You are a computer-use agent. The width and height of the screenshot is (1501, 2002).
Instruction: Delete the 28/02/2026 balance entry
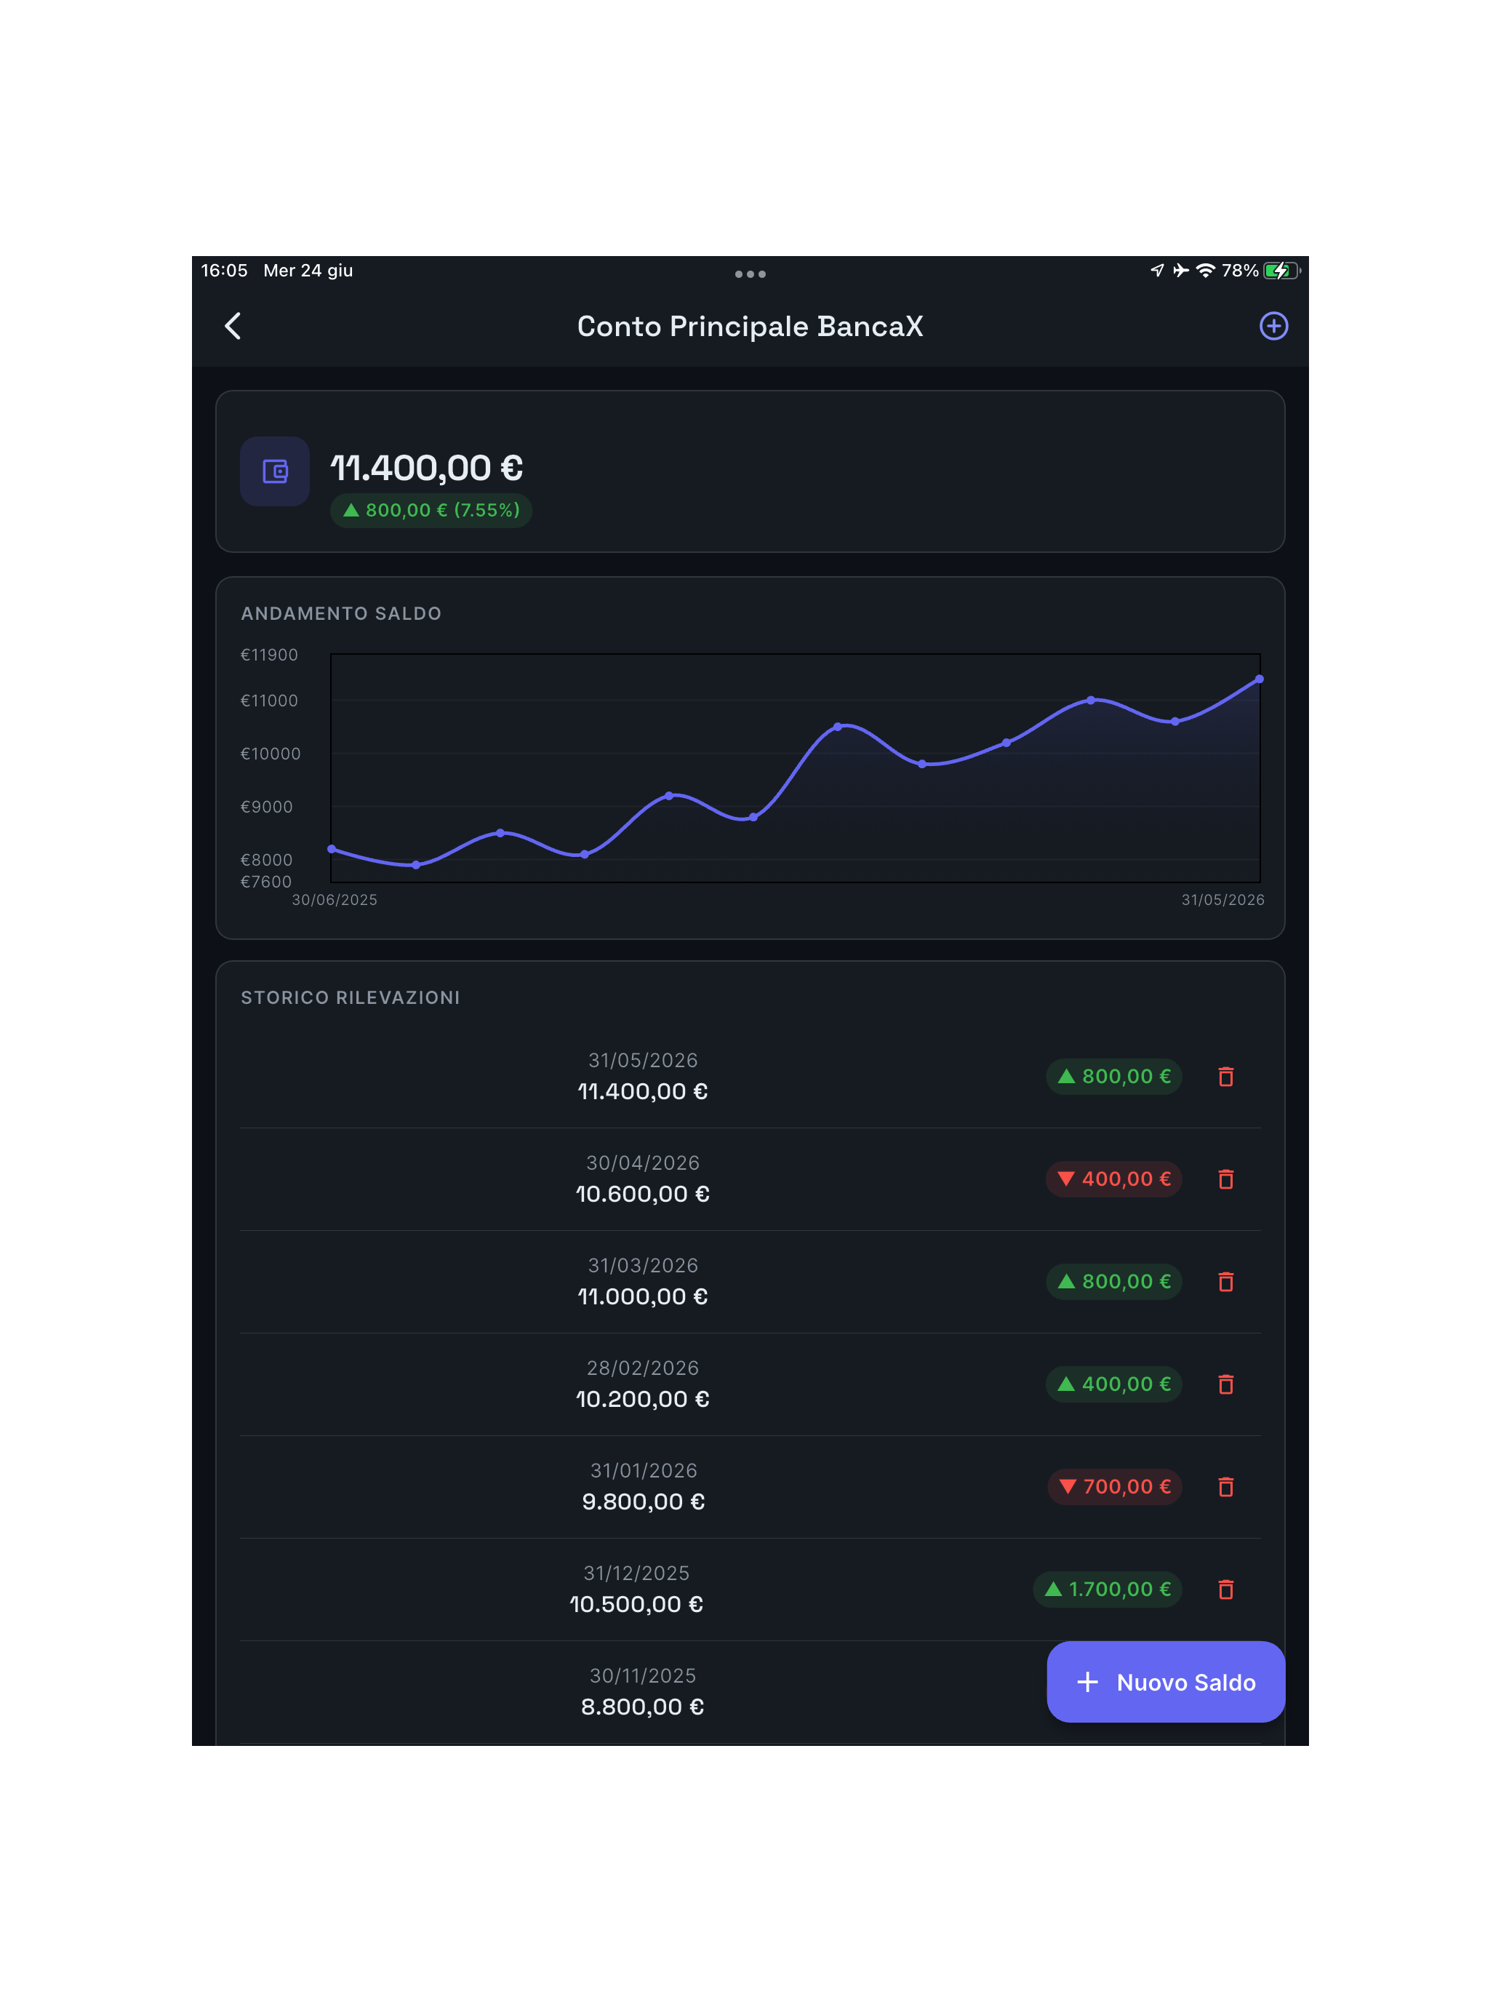coord(1225,1384)
